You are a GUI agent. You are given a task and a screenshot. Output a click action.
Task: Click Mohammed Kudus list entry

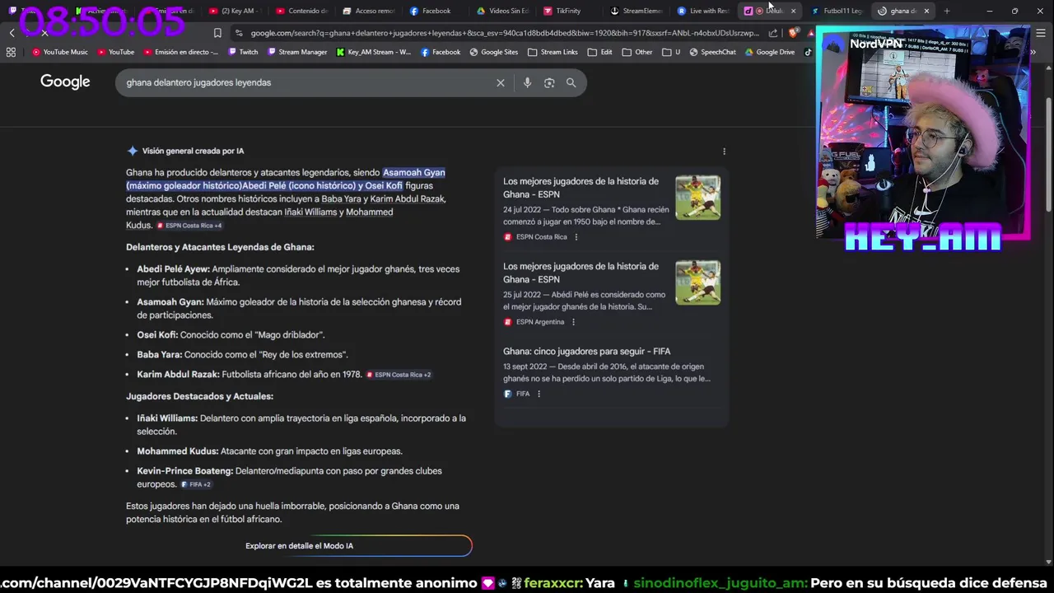click(x=269, y=451)
